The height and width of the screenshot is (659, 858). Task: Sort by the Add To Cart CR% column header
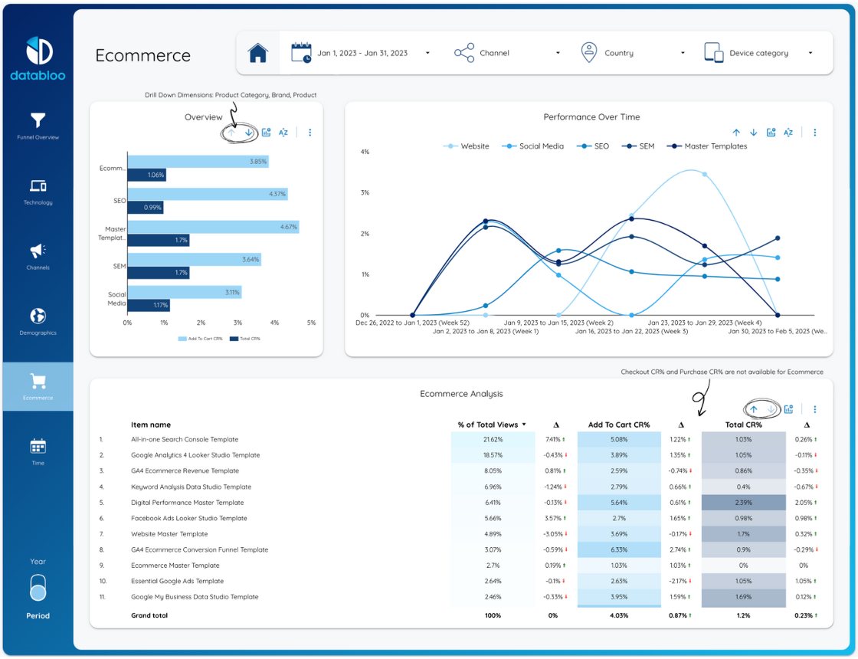619,425
